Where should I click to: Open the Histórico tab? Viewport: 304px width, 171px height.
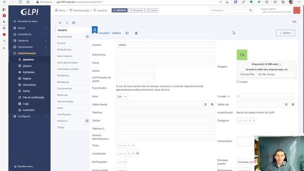pos(72,121)
